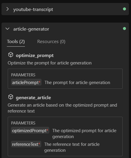Click the generate_article cube icon
This screenshot has width=131, height=158.
(11, 97)
